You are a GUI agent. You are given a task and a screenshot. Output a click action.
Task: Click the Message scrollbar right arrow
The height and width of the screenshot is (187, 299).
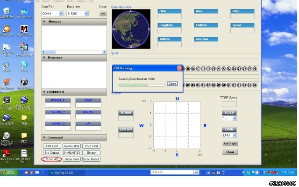click(104, 52)
